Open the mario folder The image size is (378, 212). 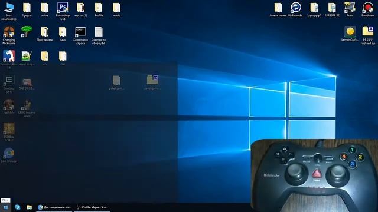[x=116, y=10]
